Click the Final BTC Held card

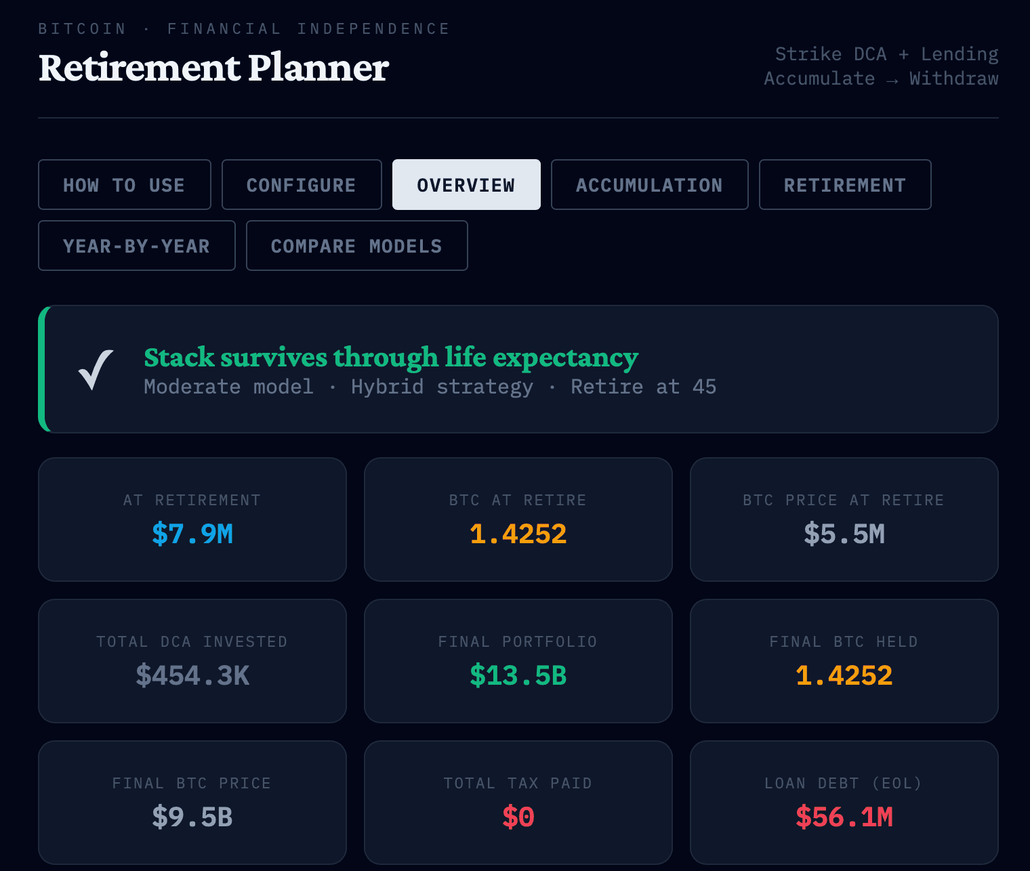(844, 660)
